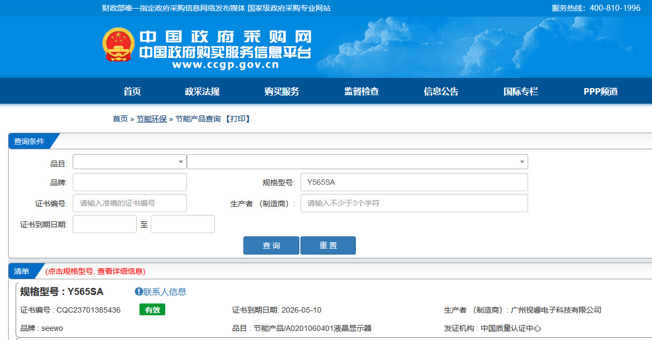Navigate to 信息公告 section

441,91
